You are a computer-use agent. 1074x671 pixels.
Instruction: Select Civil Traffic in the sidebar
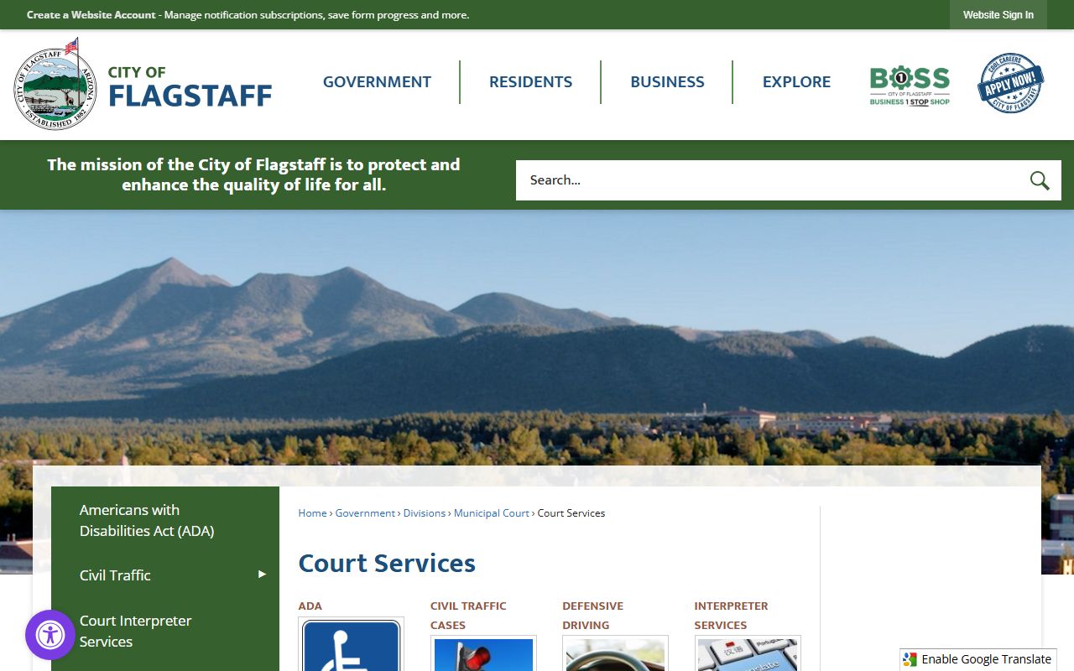(x=115, y=575)
